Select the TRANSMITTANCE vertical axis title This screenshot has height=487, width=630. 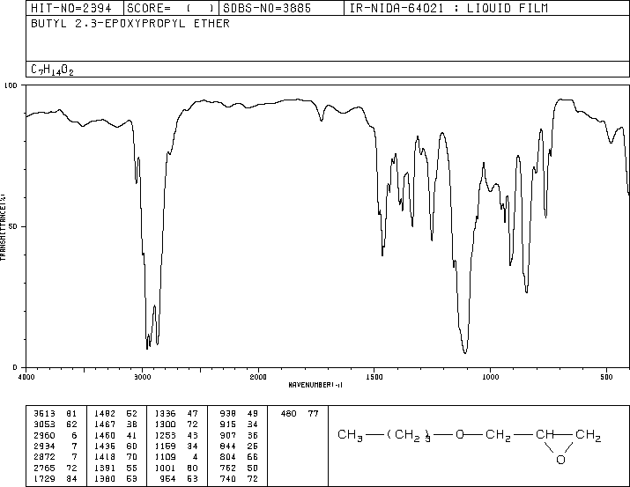point(4,226)
